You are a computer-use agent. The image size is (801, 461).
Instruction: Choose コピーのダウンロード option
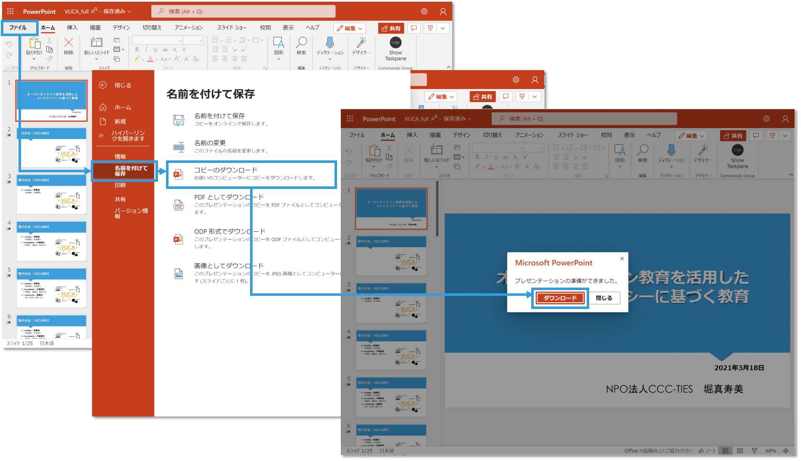[251, 174]
